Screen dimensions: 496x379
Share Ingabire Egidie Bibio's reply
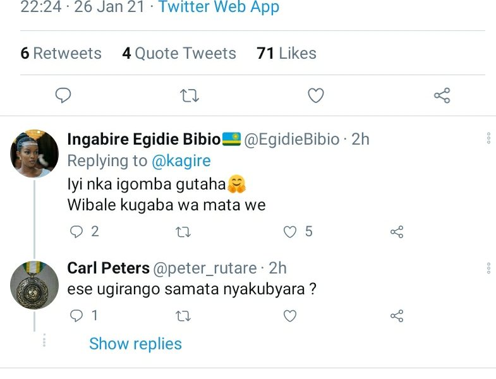(x=397, y=232)
